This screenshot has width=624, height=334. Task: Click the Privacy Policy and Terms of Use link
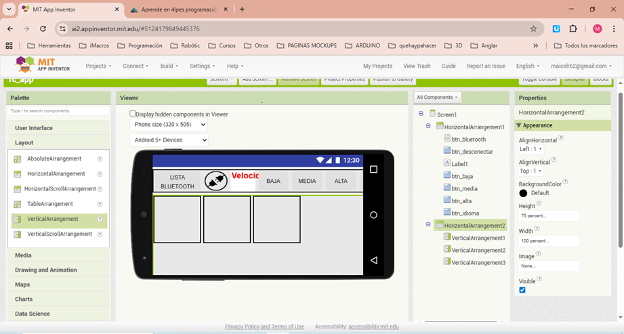pos(264,327)
